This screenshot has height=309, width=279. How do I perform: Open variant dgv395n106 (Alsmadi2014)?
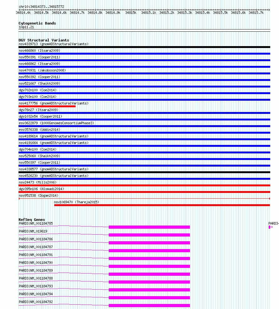[x=41, y=189]
